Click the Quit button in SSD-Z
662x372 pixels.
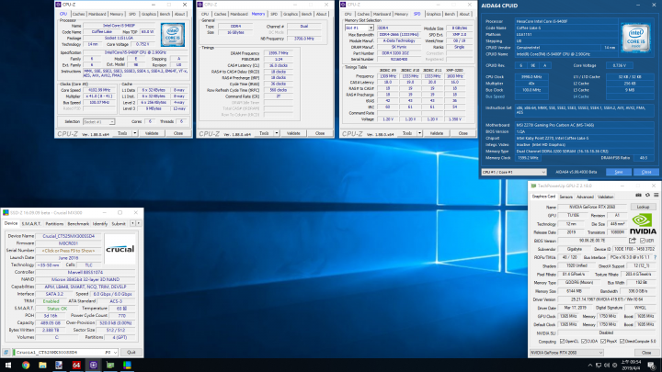coord(131,352)
